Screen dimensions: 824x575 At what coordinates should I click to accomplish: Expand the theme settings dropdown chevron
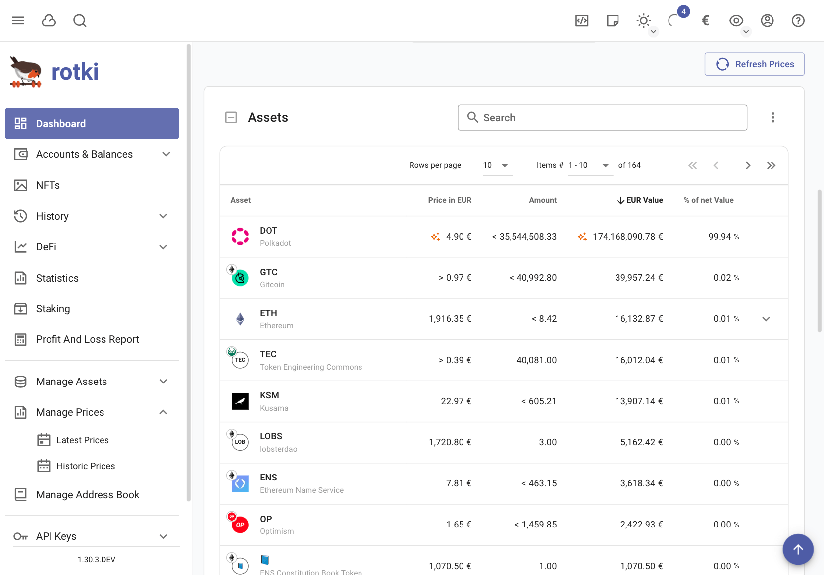coord(653,32)
